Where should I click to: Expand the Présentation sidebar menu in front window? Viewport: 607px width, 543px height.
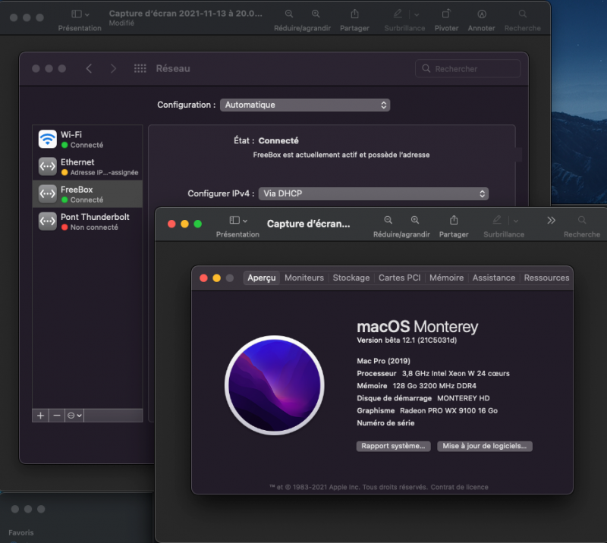click(x=237, y=220)
